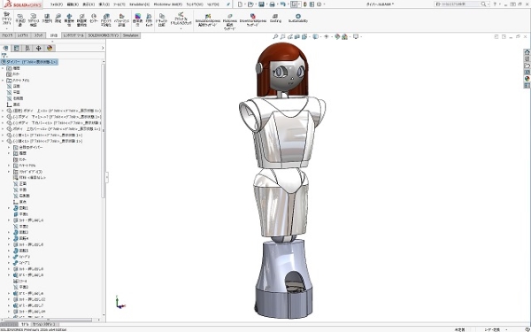This screenshot has width=531, height=332.
Task: Expand the first fixed ボディ component
Action: (x=3, y=111)
